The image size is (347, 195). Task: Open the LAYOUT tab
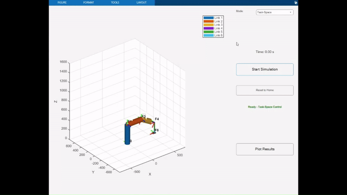141,3
